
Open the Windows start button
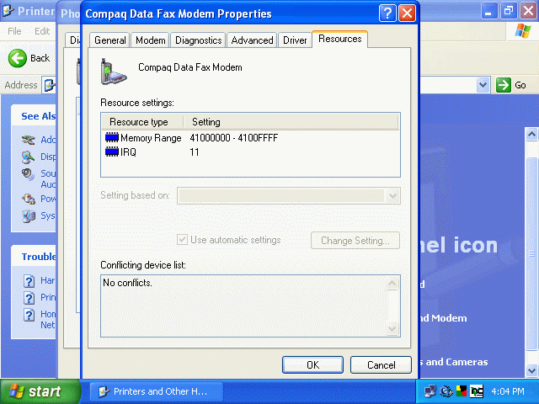click(x=40, y=391)
